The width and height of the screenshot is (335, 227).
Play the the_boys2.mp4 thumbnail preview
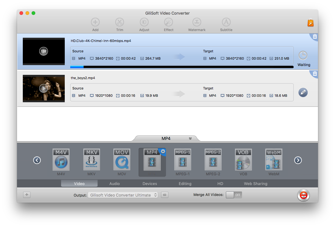click(x=44, y=88)
